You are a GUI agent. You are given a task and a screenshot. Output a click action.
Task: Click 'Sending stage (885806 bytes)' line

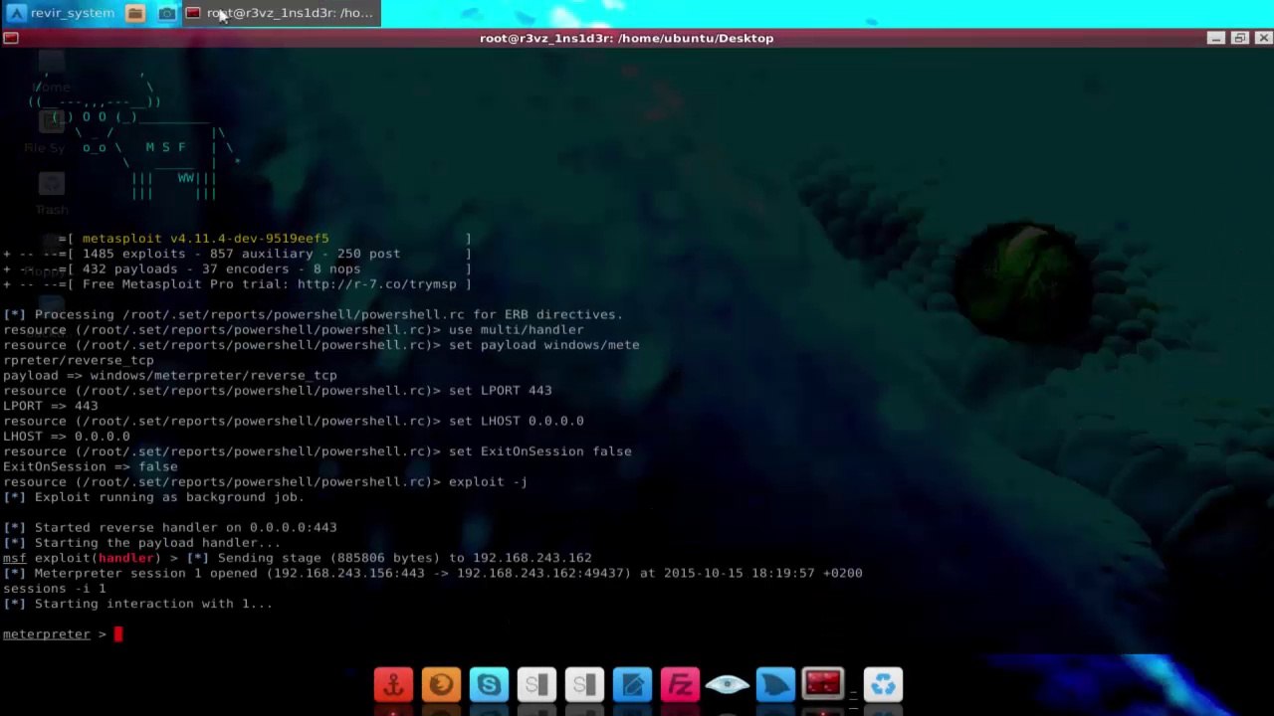tap(388, 558)
